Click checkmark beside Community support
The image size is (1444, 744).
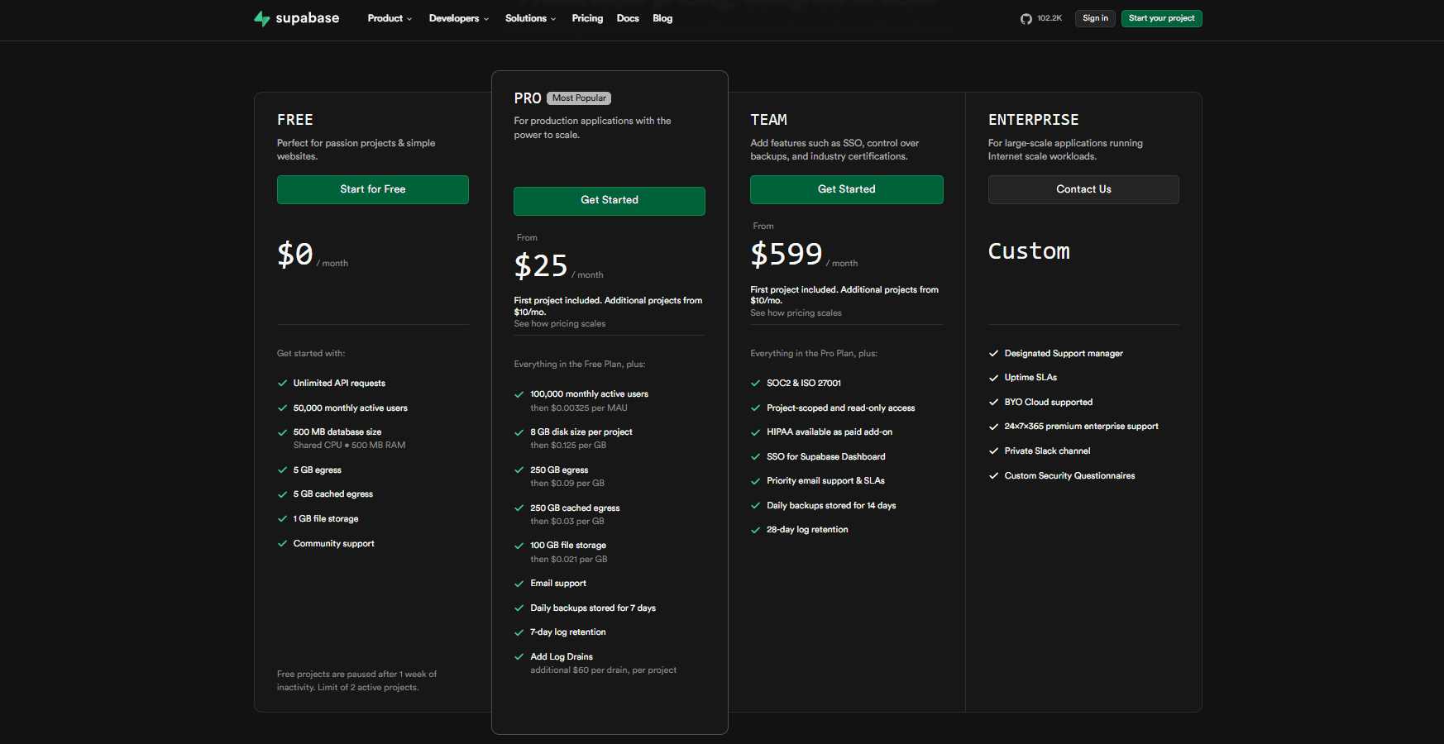pyautogui.click(x=282, y=544)
